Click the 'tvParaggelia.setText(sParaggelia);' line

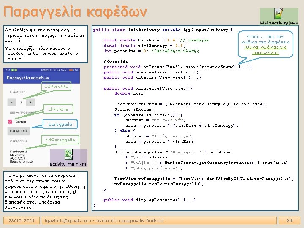(x=159, y=184)
